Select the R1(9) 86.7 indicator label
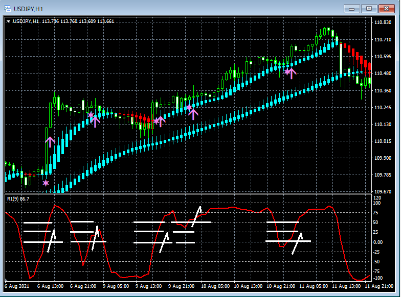Image resolution: width=401 pixels, height=297 pixels. pos(18,199)
